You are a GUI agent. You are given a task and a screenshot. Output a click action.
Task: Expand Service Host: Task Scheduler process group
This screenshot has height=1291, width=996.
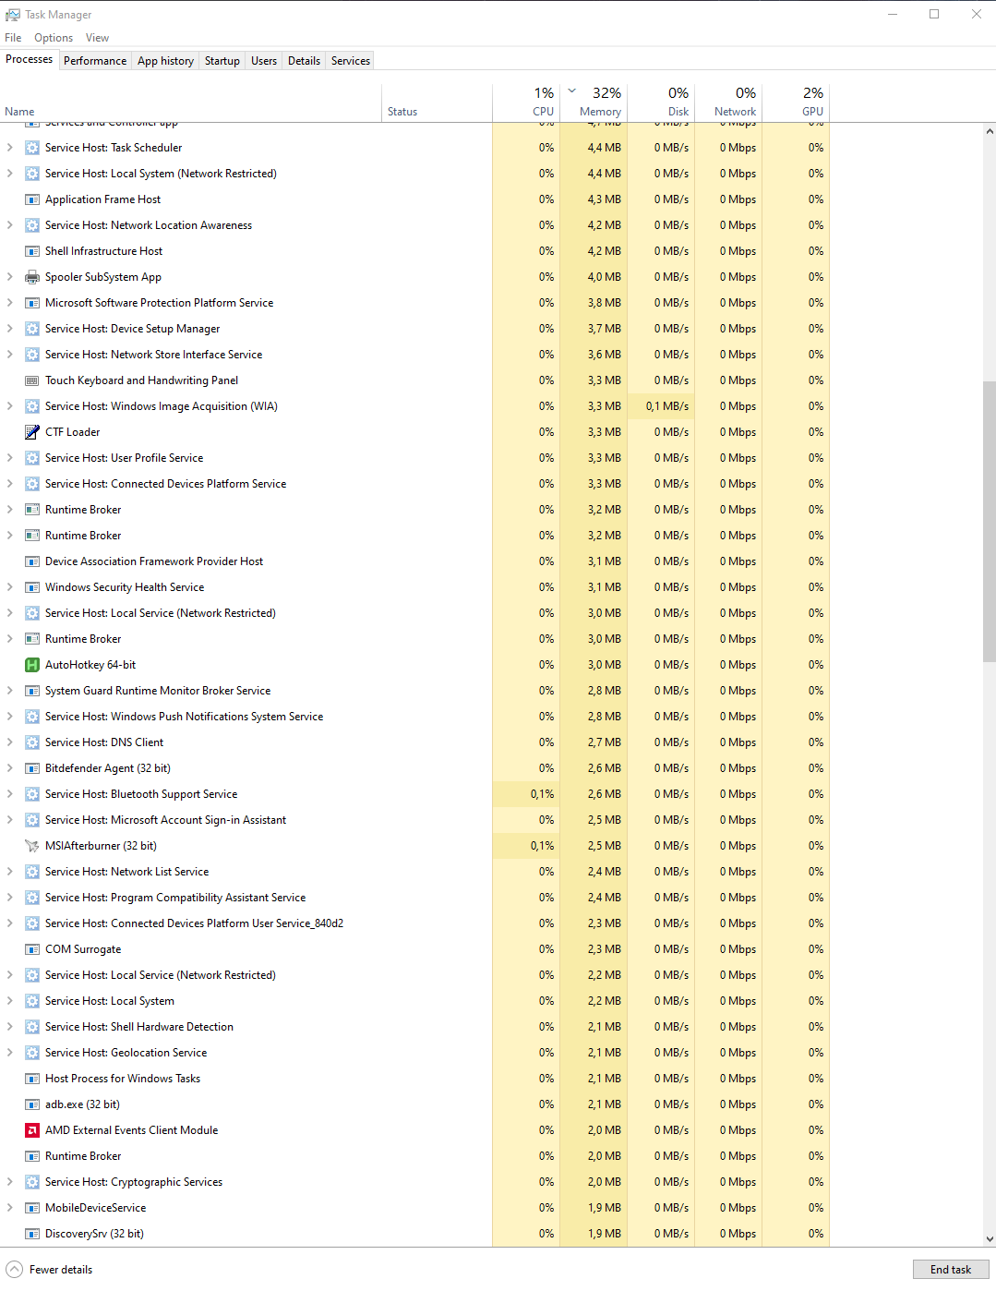click(10, 148)
